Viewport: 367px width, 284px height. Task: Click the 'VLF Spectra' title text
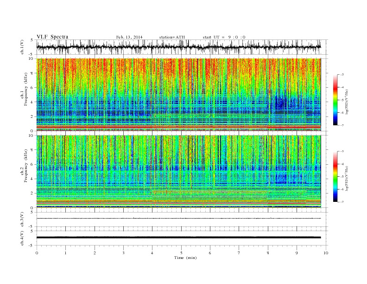pos(52,37)
